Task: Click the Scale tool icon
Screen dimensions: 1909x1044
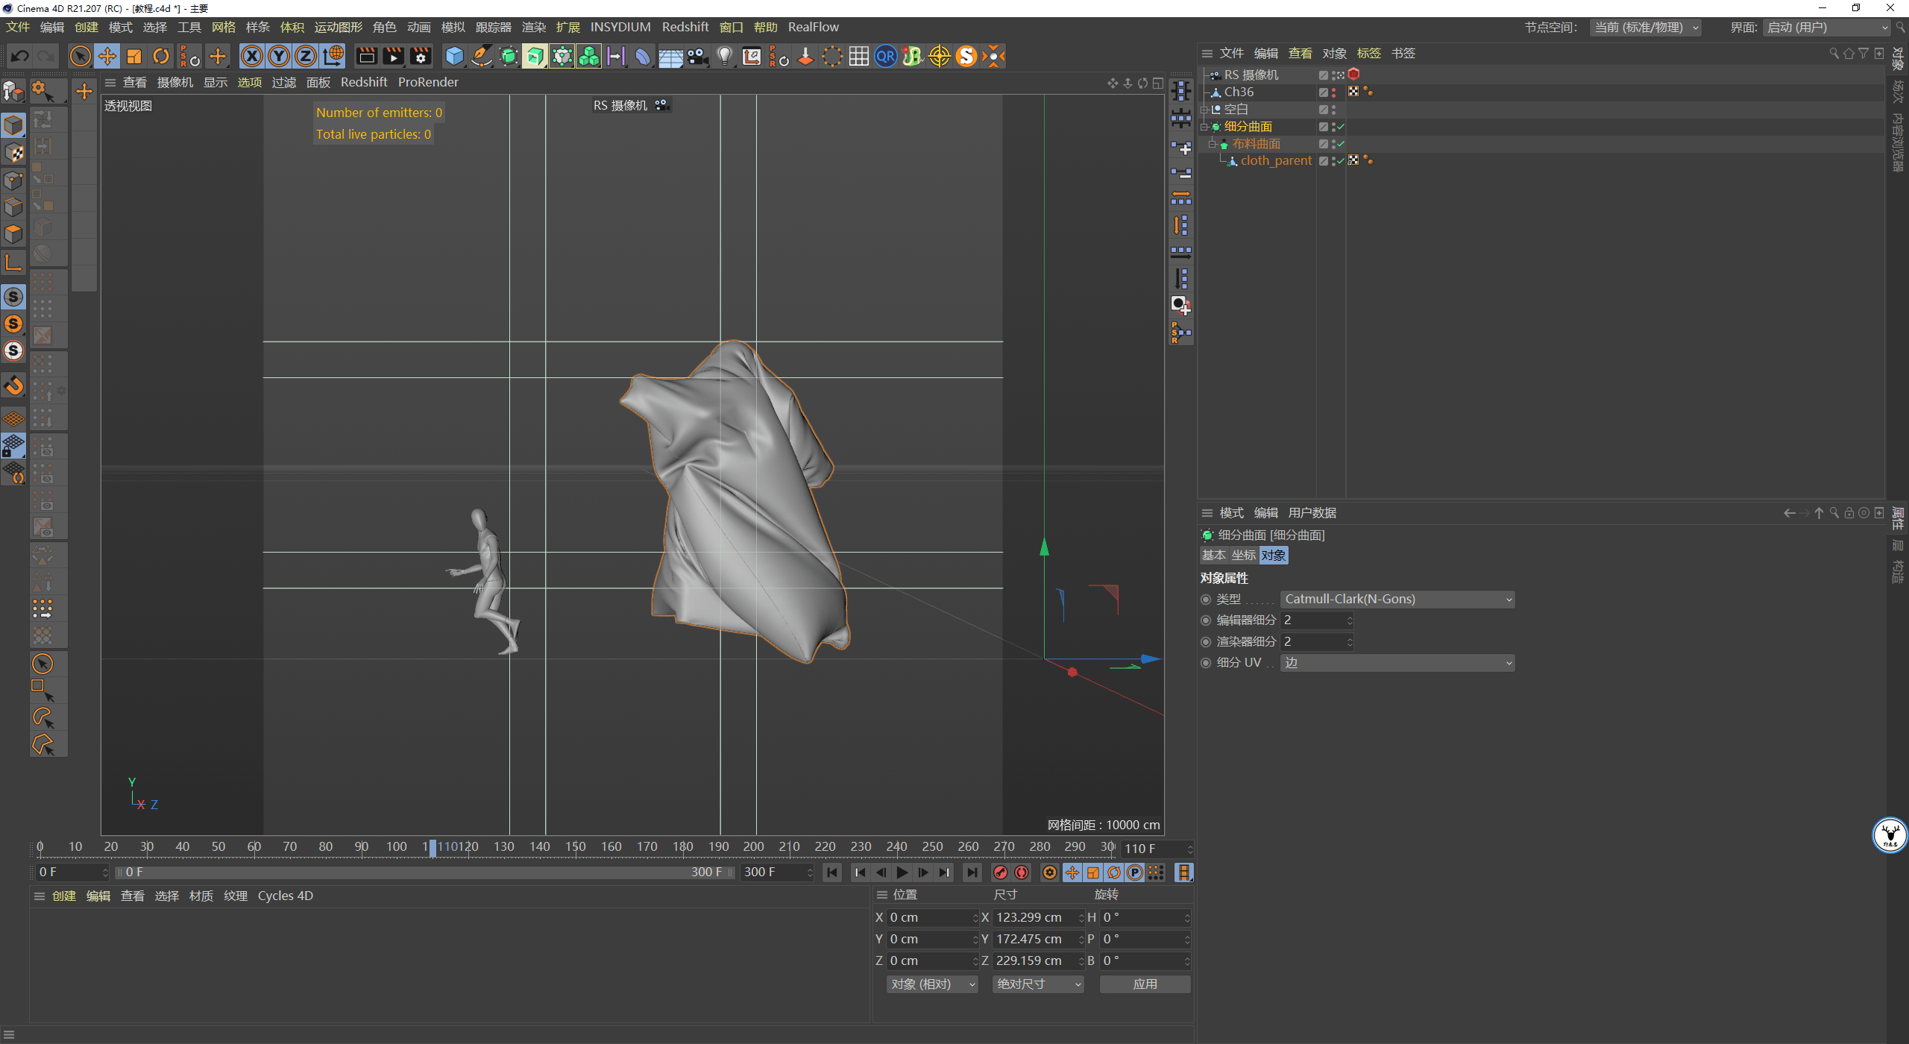Action: [134, 56]
